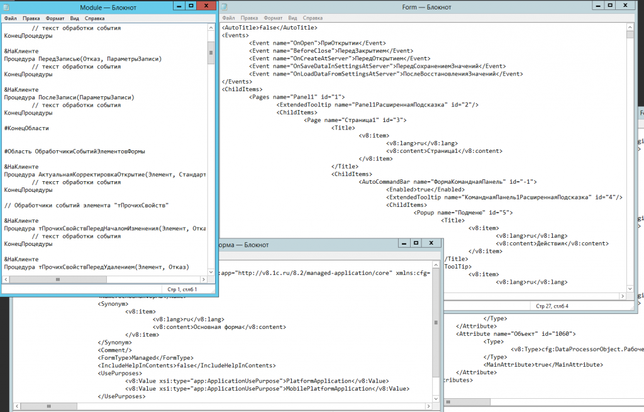Image resolution: width=644 pixels, height=412 pixels.
Task: Close the Форма — Блокнот window
Action: (x=430, y=243)
